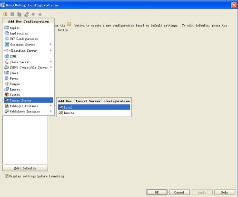238x197 pixels.
Task: Click the Move Down arrow icon
Action: coord(40,14)
